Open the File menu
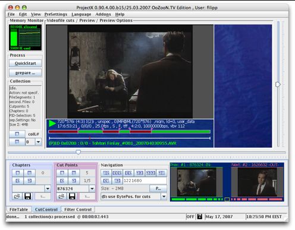This screenshot has height=230, width=295. (x=11, y=14)
